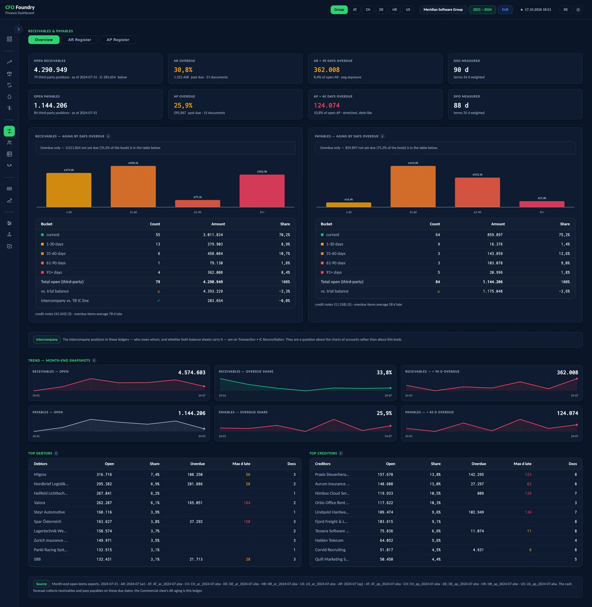
Task: Open the 2021 – 2024 period selector
Action: tap(482, 10)
